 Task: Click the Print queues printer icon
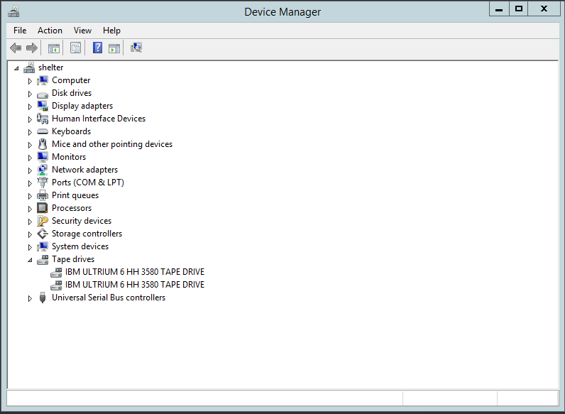pos(43,195)
